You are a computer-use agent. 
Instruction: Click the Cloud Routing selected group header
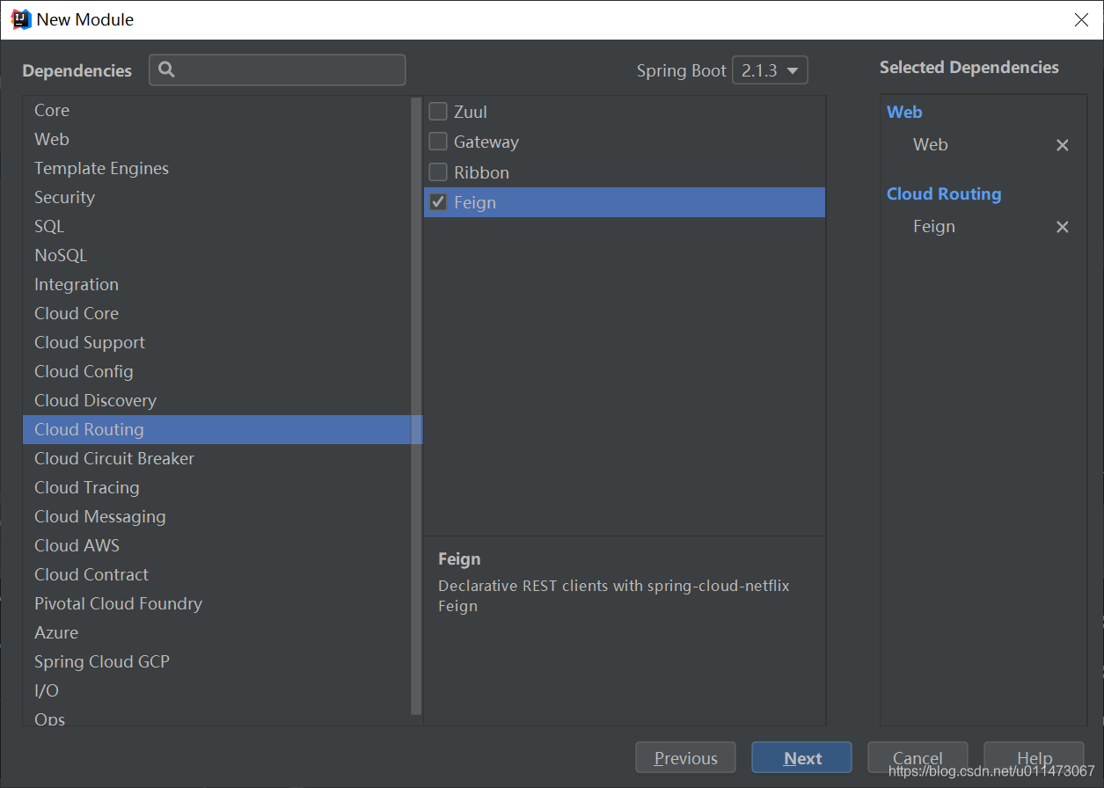click(x=944, y=194)
